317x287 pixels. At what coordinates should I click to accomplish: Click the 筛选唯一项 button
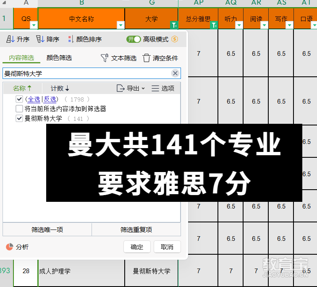[47, 230]
